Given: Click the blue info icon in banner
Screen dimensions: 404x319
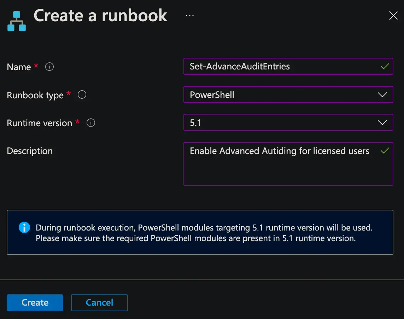Looking at the screenshot, I should tap(24, 228).
